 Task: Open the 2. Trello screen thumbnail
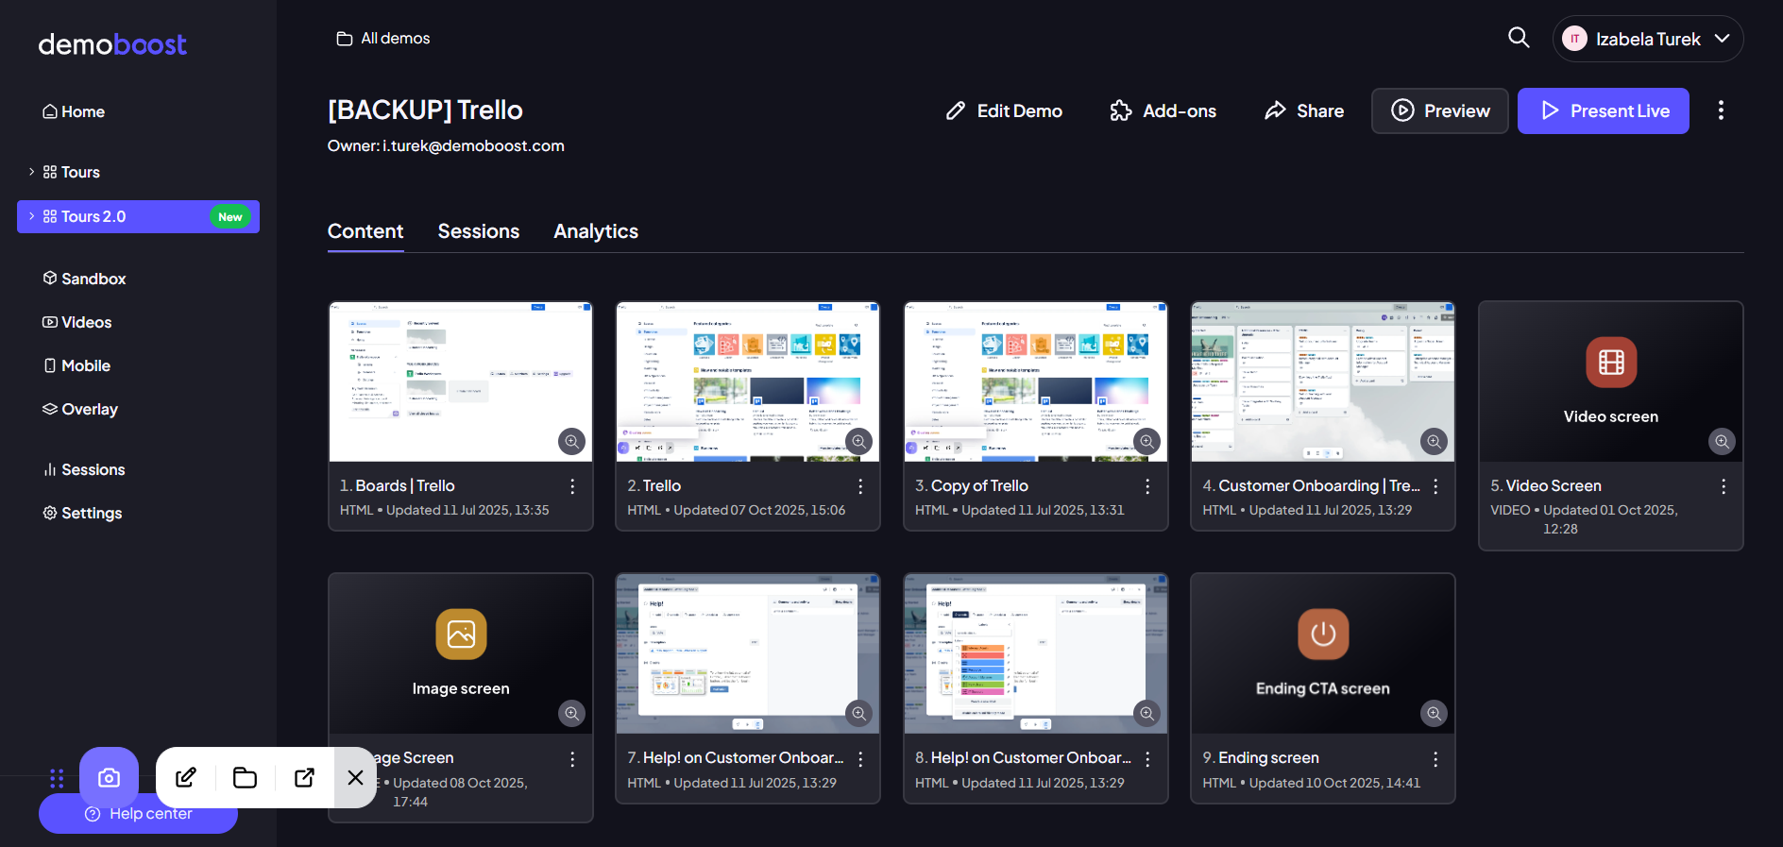tap(748, 381)
